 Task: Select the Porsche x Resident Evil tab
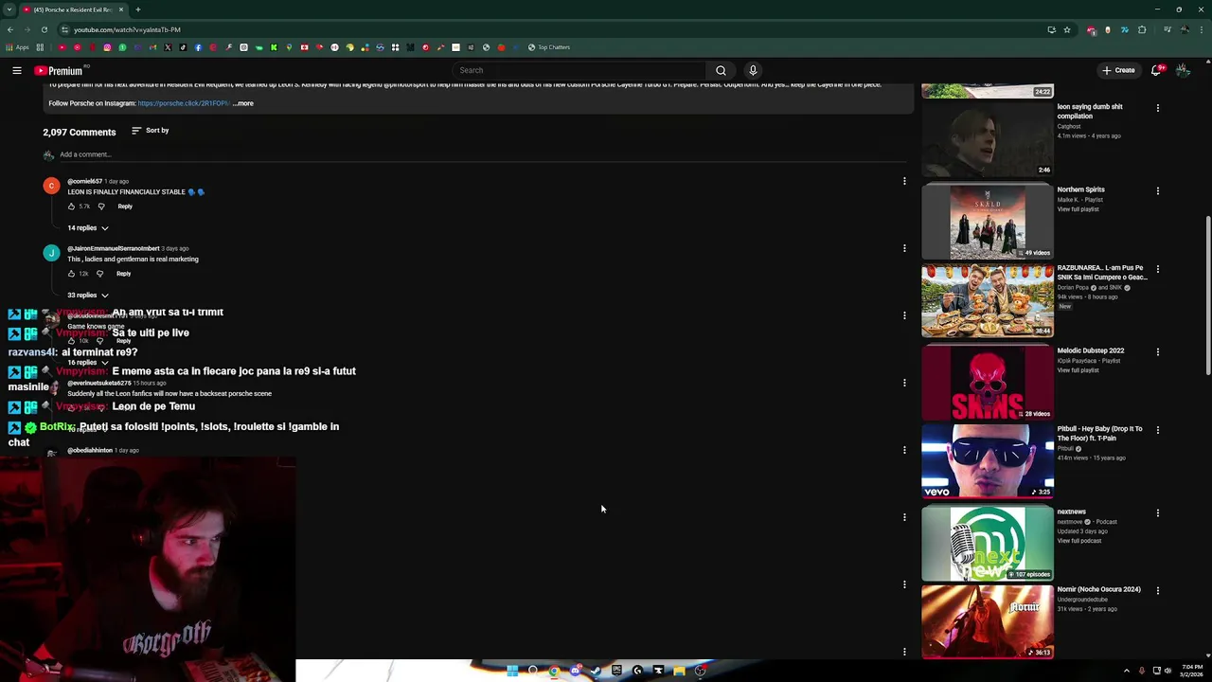coord(73,9)
